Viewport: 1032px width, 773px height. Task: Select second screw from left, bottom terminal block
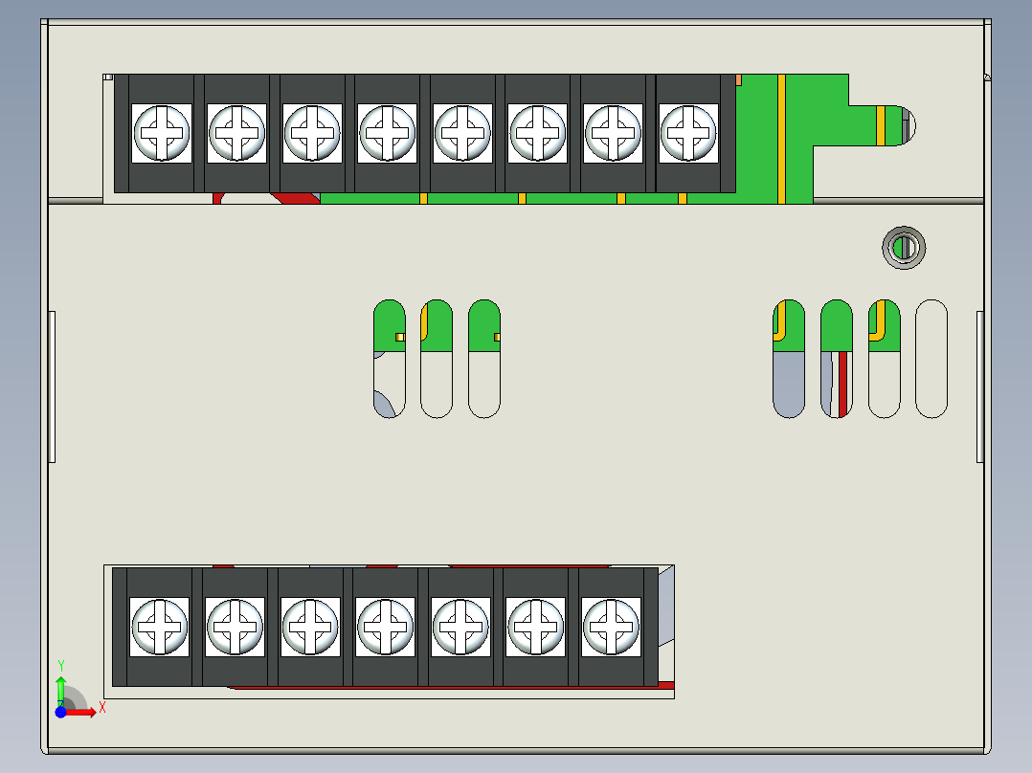[x=235, y=627]
